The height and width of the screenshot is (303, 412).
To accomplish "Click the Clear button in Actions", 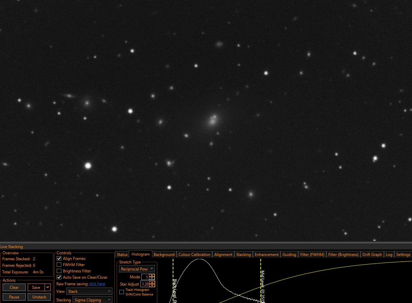I will pos(14,288).
